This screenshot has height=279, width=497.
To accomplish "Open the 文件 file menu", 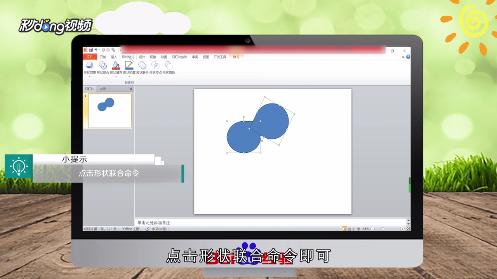I will coord(90,57).
